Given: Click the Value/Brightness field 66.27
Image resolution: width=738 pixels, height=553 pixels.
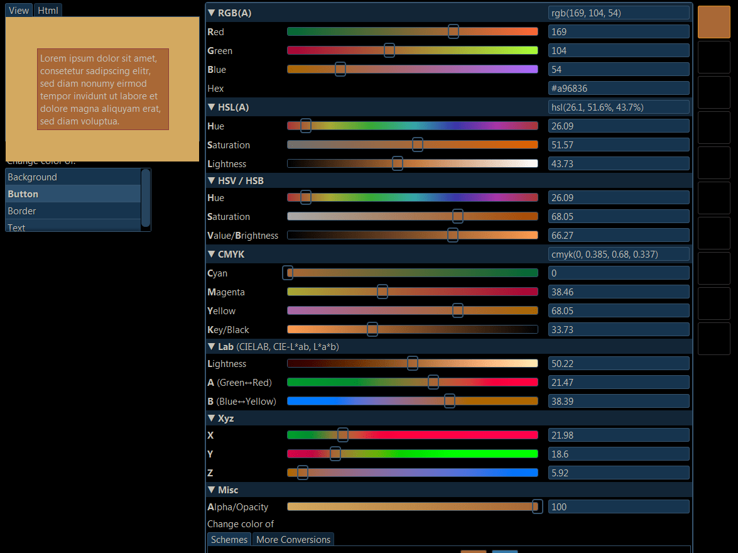Looking at the screenshot, I should click(x=619, y=236).
